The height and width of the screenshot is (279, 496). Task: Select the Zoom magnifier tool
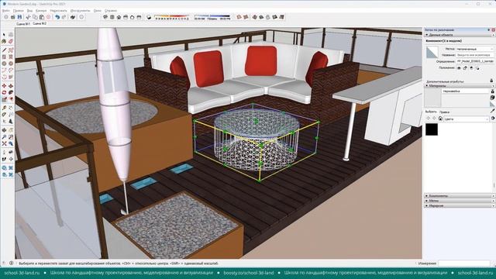point(4,137)
